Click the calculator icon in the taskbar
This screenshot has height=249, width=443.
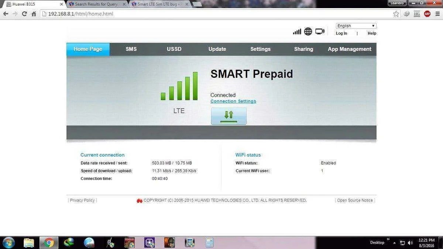click(209, 242)
